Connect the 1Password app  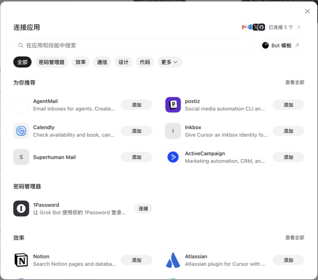coord(143,208)
